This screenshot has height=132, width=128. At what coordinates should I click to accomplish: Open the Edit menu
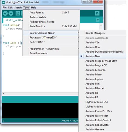[x=10, y=8]
